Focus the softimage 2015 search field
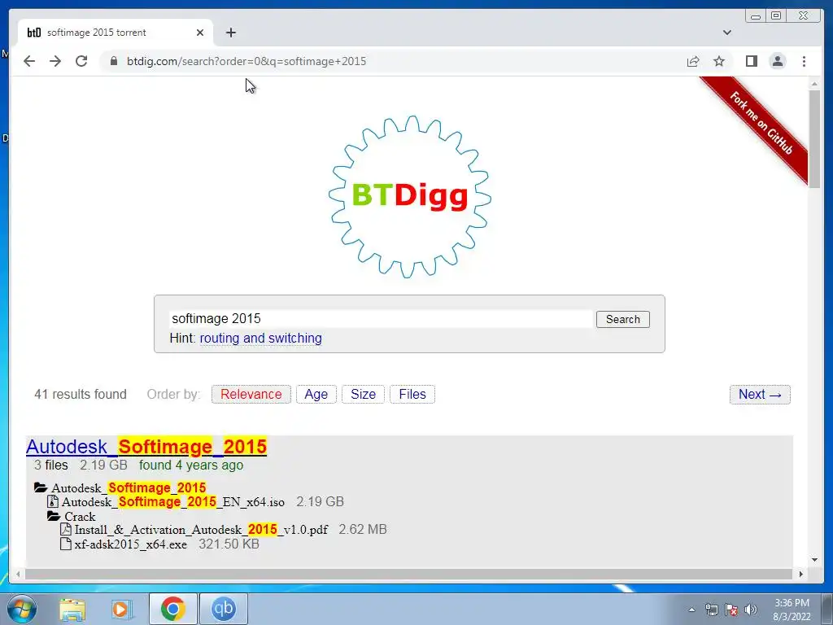This screenshot has height=625, width=833. coord(381,319)
